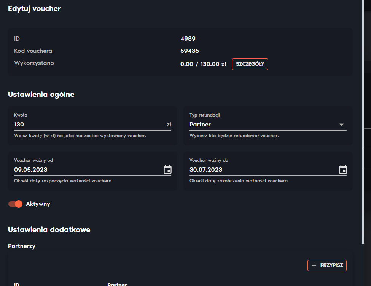Click the ID column header in Partnerzy table
Screen dimensions: 371x286
[17, 284]
